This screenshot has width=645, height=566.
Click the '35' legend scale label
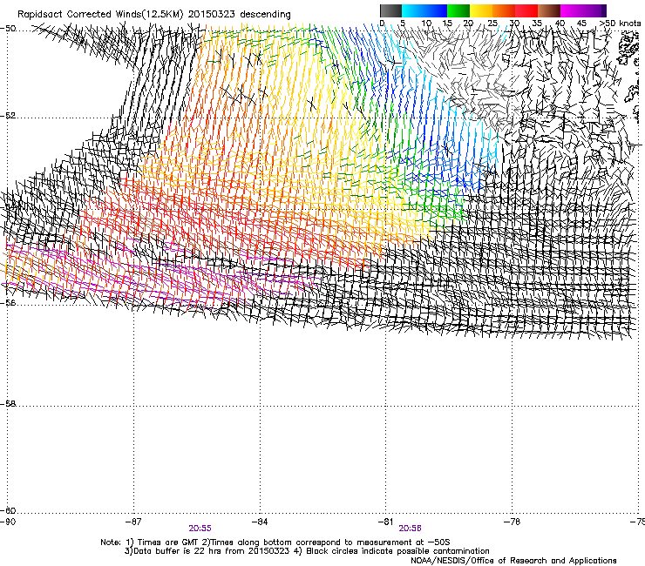[537, 24]
